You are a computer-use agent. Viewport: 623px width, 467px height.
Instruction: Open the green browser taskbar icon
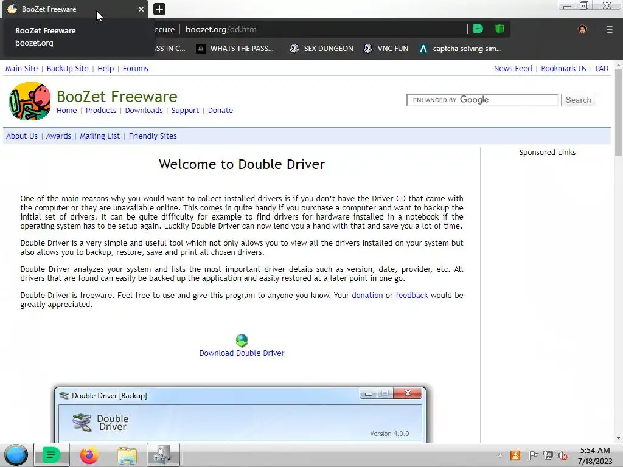[x=52, y=455]
